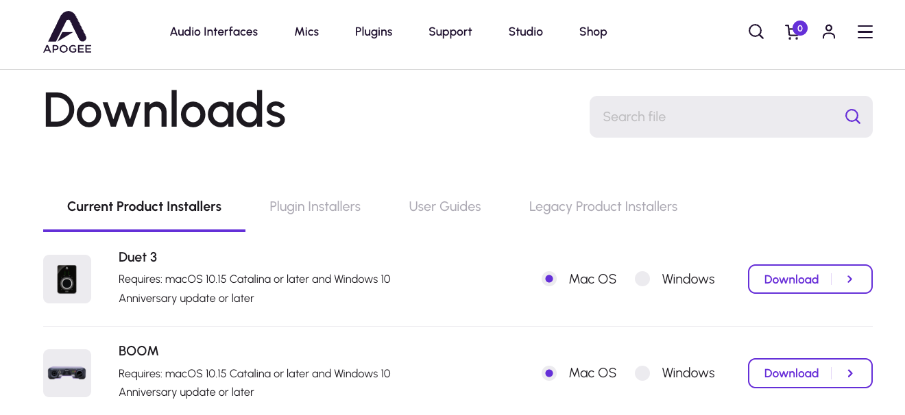Click the Duet 3 product title

(x=138, y=257)
